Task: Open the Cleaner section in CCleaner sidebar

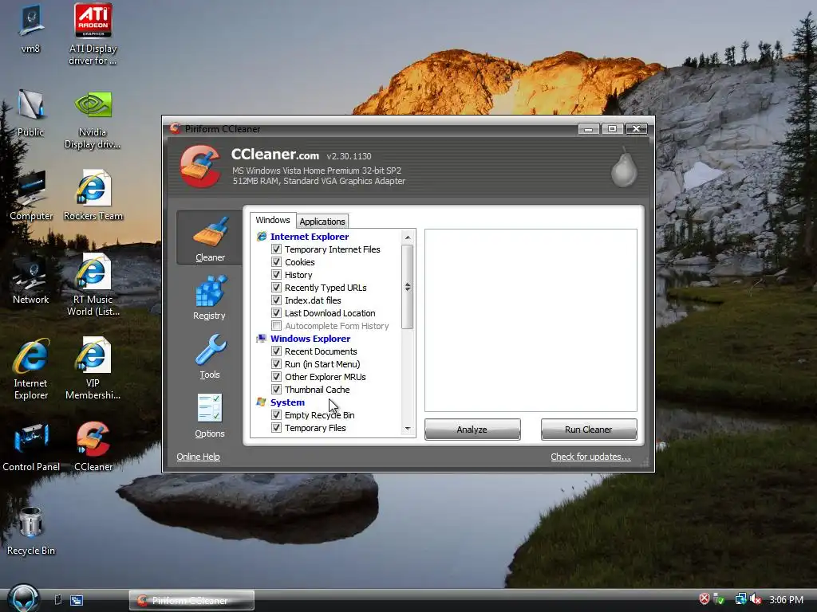Action: pyautogui.click(x=210, y=239)
